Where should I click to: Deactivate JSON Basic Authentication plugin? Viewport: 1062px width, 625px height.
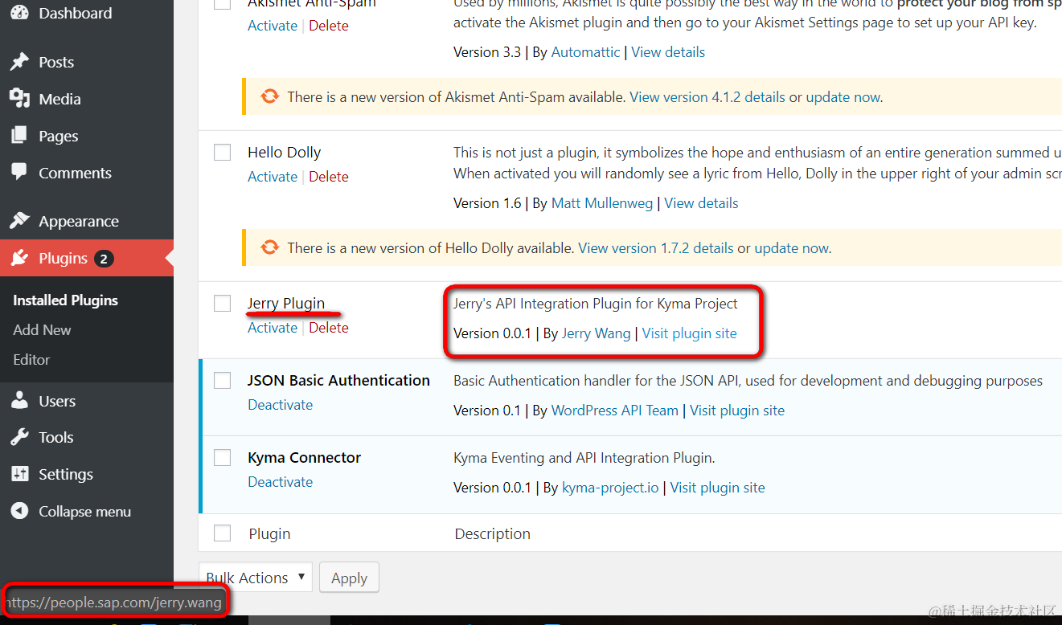click(280, 405)
